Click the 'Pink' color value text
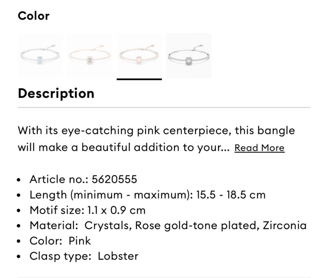 pos(79,241)
